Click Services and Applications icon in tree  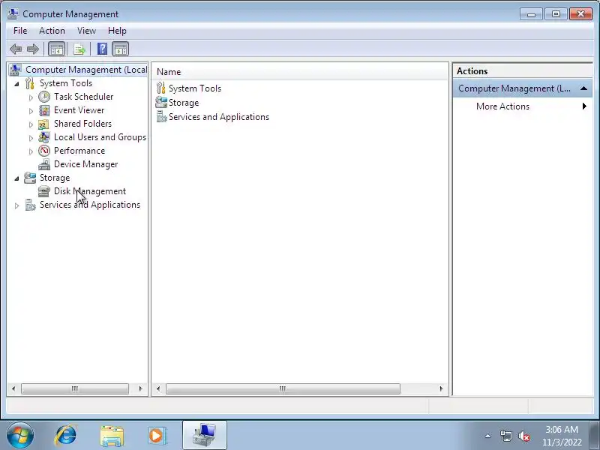30,205
